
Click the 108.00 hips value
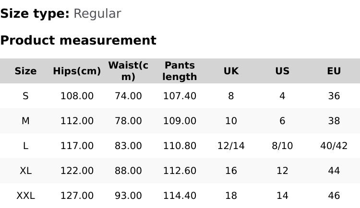(x=77, y=96)
